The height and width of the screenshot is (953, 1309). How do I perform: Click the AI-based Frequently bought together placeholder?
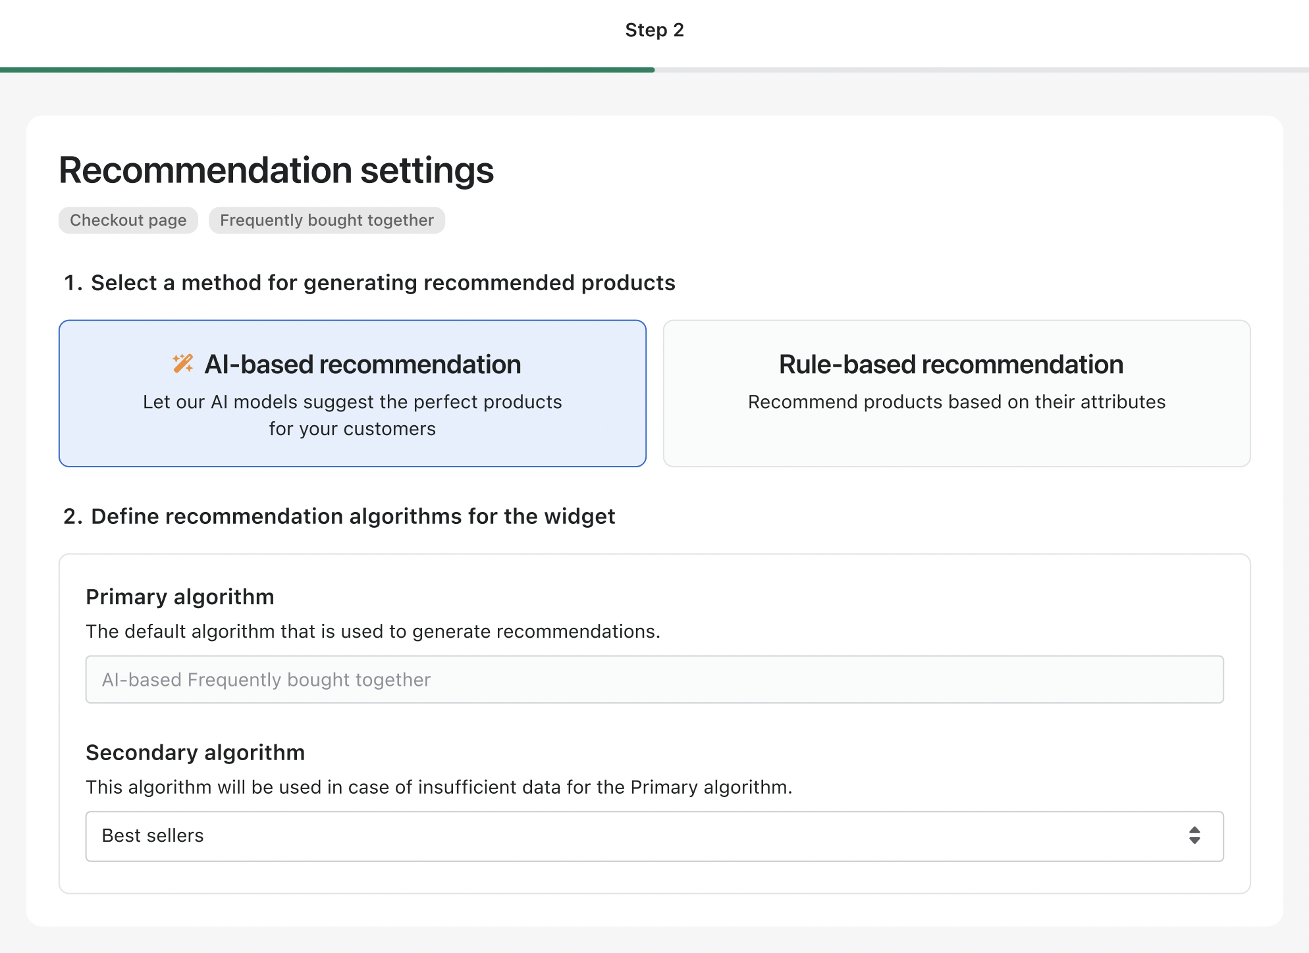coord(265,679)
